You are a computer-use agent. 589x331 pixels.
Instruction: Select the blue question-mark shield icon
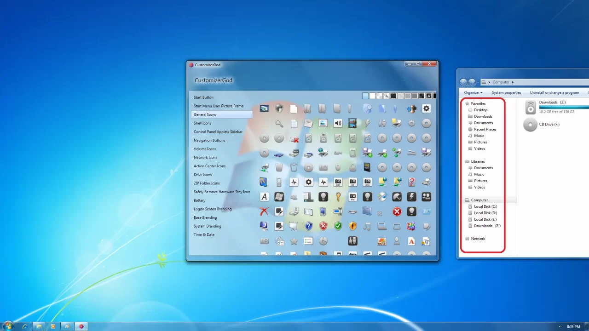pyautogui.click(x=309, y=226)
